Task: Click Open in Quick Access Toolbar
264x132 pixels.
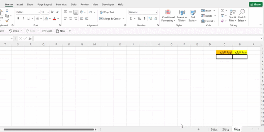Action: [47, 31]
